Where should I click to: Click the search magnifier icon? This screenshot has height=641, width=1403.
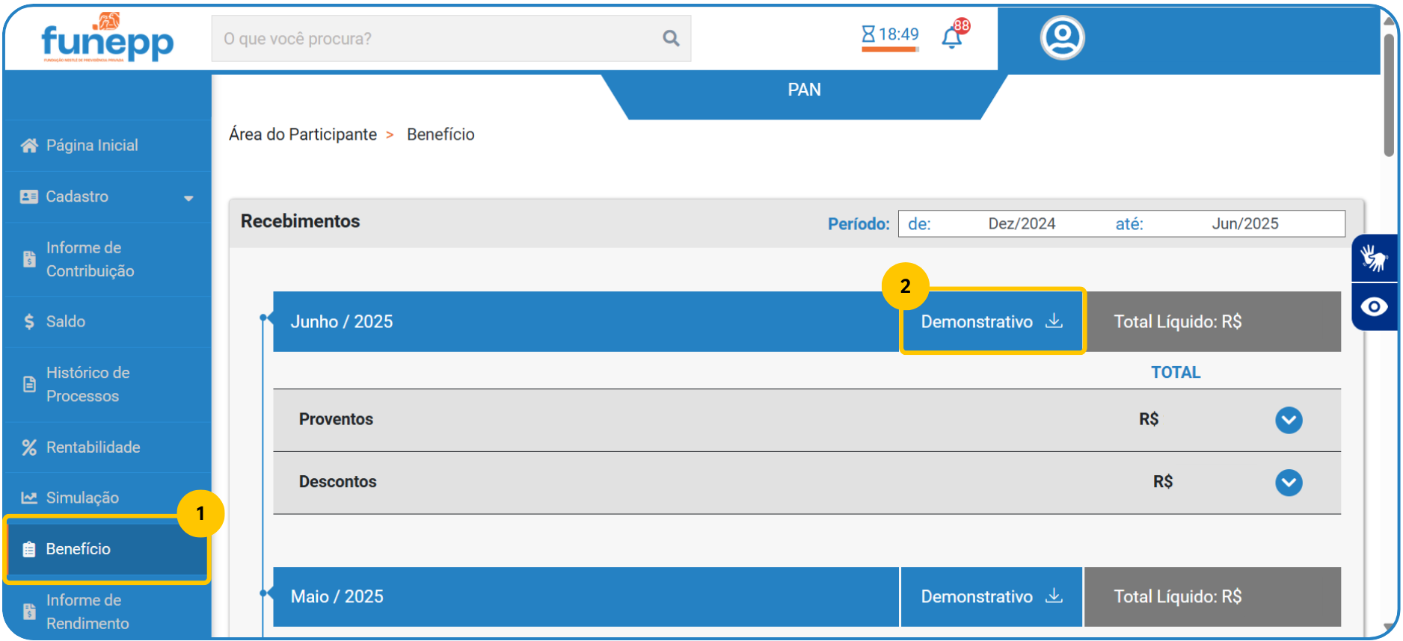(x=671, y=38)
